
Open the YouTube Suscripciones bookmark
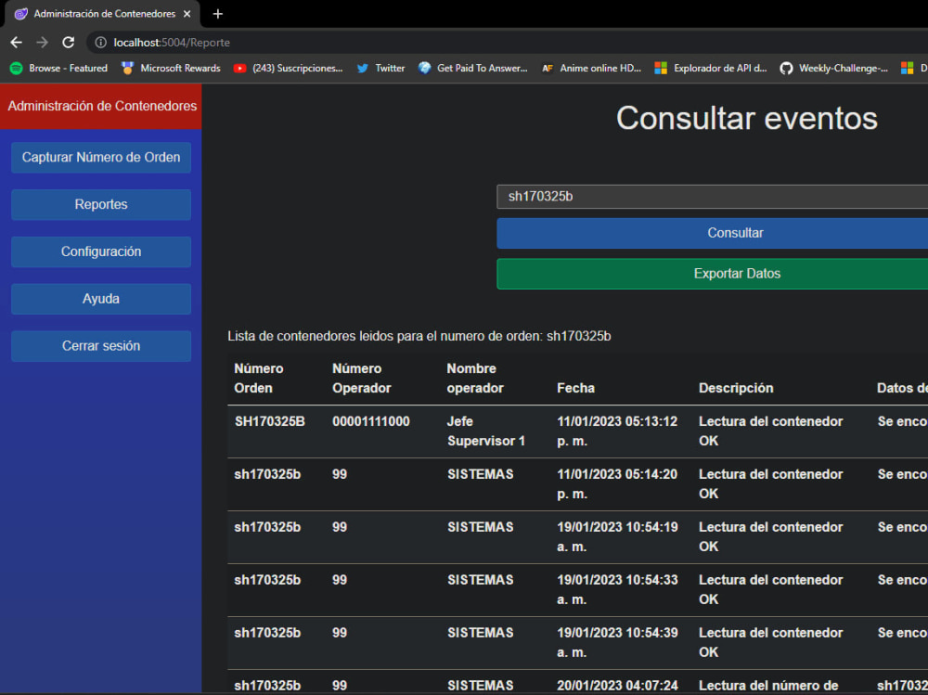tap(289, 68)
